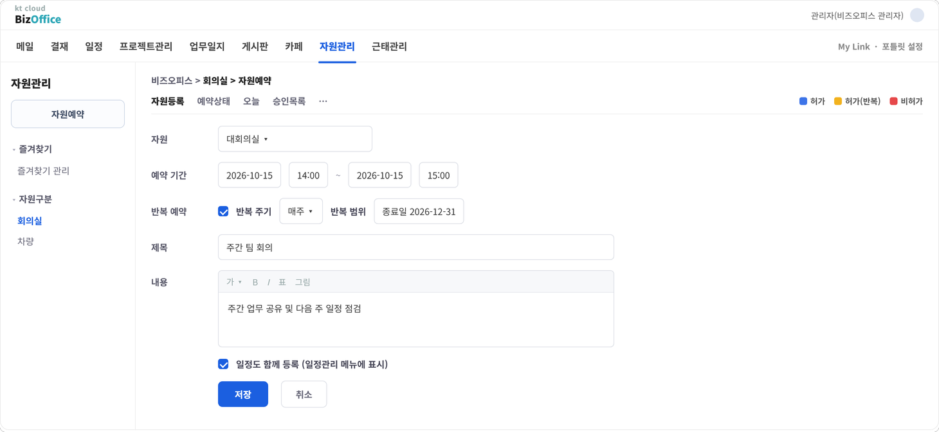This screenshot has height=432, width=939.
Task: Click the start date 2026-10-15 field
Action: tap(250, 175)
